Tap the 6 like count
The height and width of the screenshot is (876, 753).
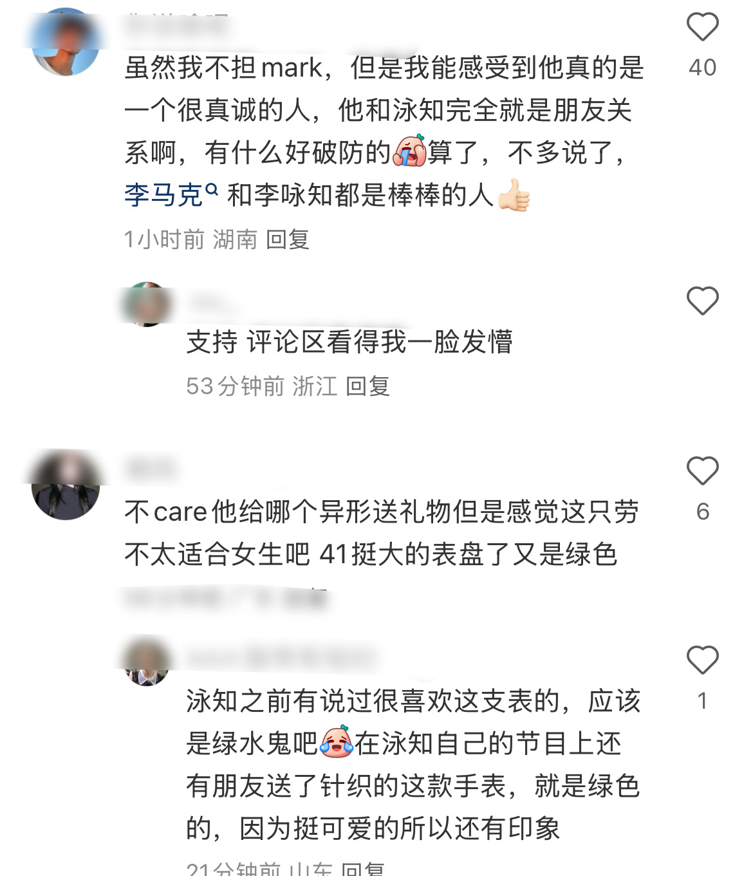[702, 512]
